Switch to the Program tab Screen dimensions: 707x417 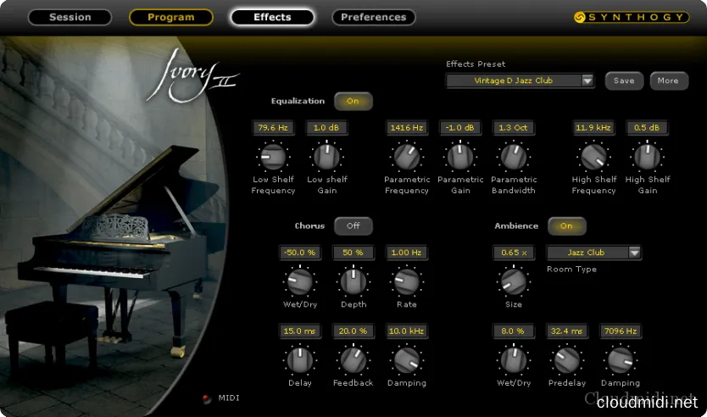click(171, 17)
